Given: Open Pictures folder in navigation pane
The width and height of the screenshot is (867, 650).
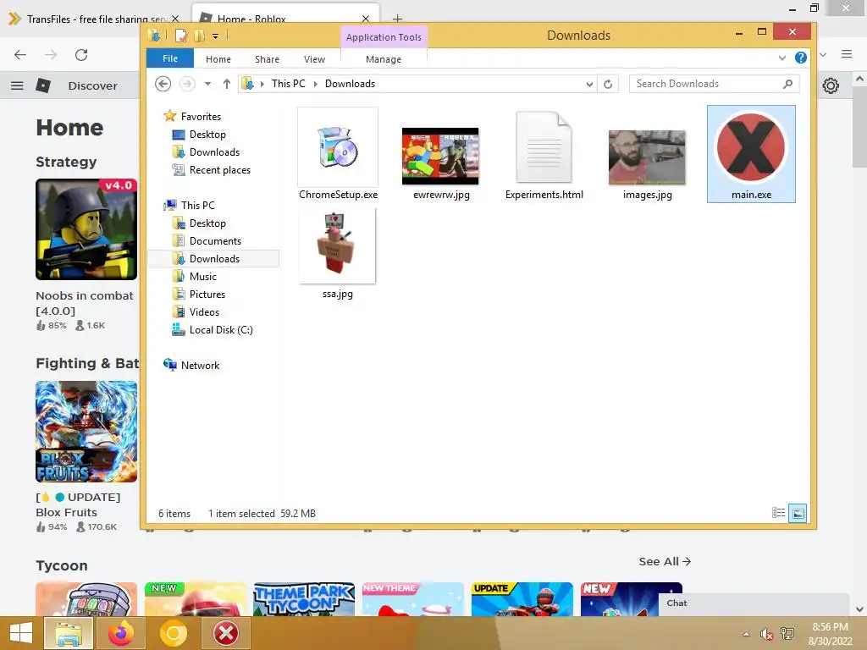Looking at the screenshot, I should click(x=199, y=294).
